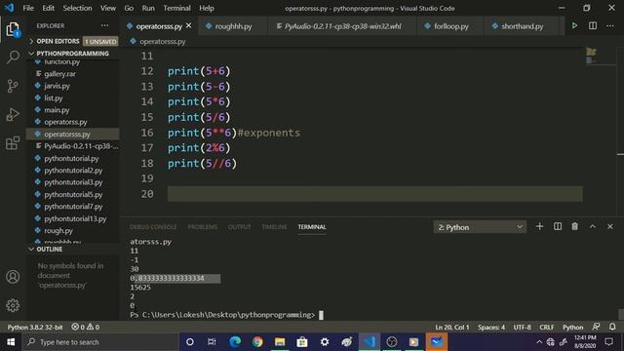Switch to the Debug Console panel tab
The image size is (624, 351).
153,227
